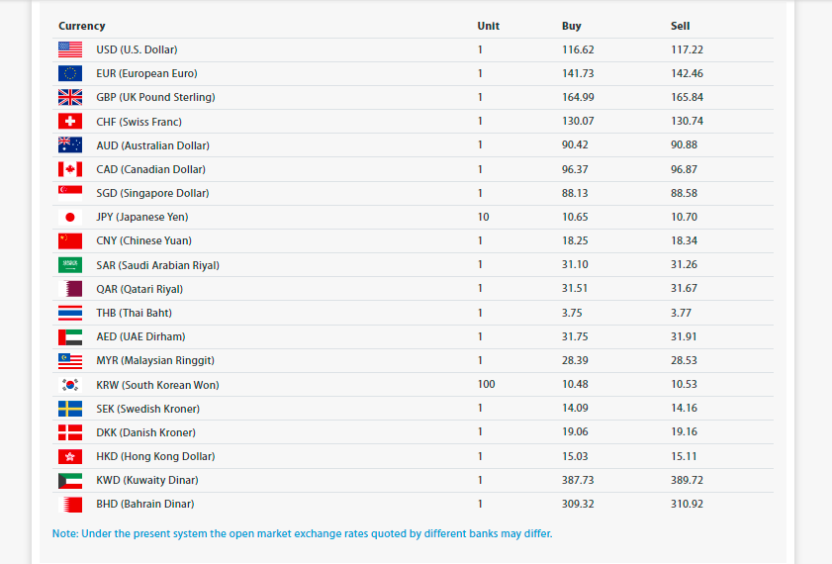Viewport: 832px width, 564px height.
Task: Click the USD buy rate 116.62
Action: [x=577, y=49]
